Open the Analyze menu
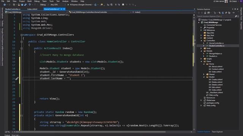The height and width of the screenshot is (136, 243). coord(65,1)
